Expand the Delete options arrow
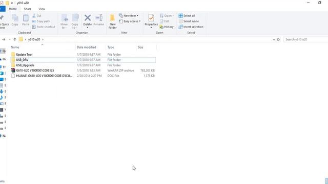This screenshot has width=328, height=184. click(x=88, y=28)
